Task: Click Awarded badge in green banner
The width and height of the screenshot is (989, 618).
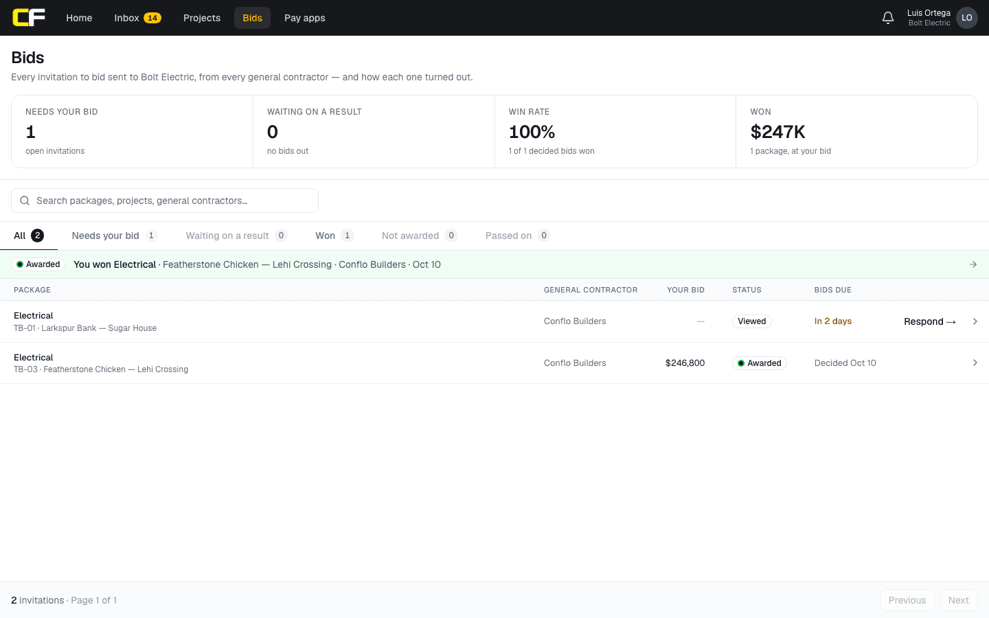Action: [x=38, y=264]
